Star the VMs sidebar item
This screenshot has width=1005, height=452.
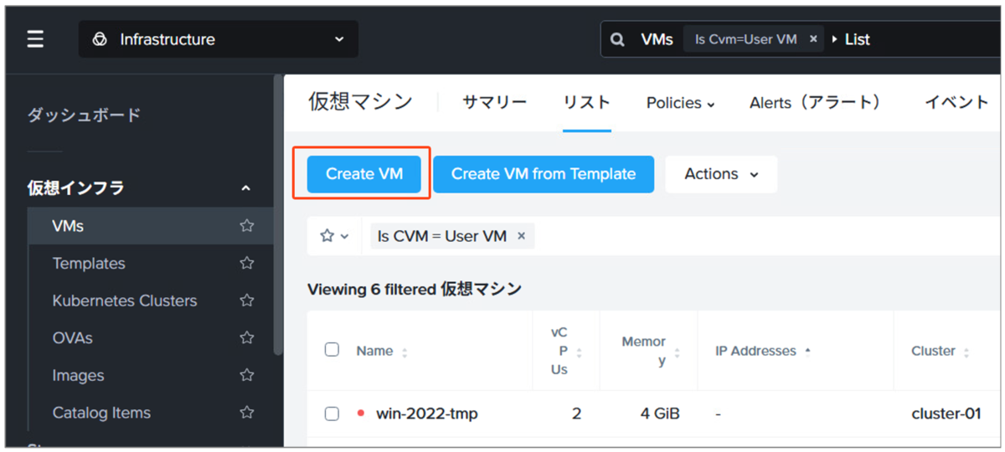246,226
